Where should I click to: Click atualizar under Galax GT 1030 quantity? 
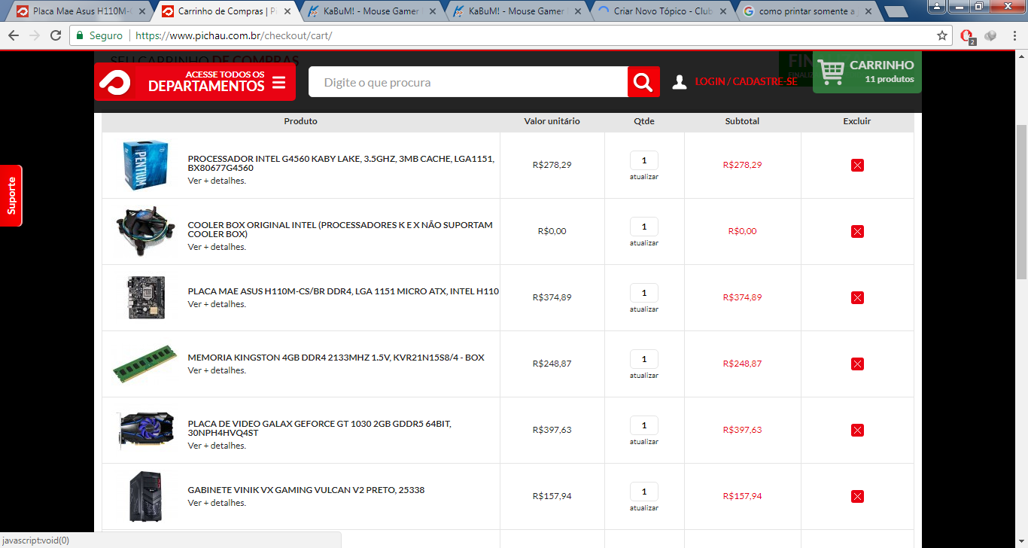click(x=644, y=442)
